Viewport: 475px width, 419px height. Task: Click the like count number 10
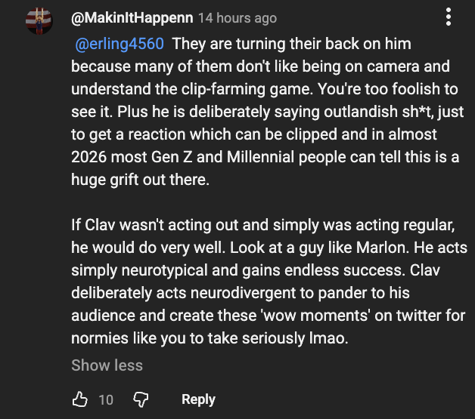point(106,399)
